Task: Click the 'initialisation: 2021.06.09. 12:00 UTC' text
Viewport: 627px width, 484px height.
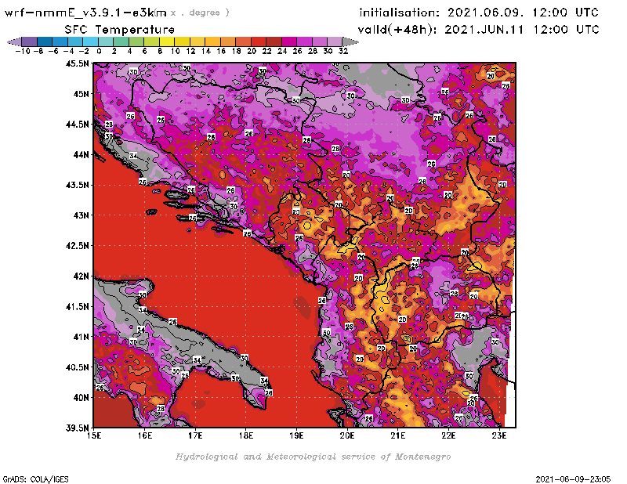Action: [479, 13]
